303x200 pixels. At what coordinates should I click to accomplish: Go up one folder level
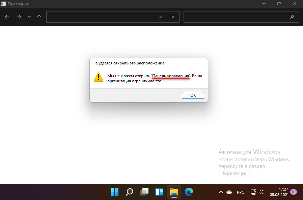tap(39, 17)
